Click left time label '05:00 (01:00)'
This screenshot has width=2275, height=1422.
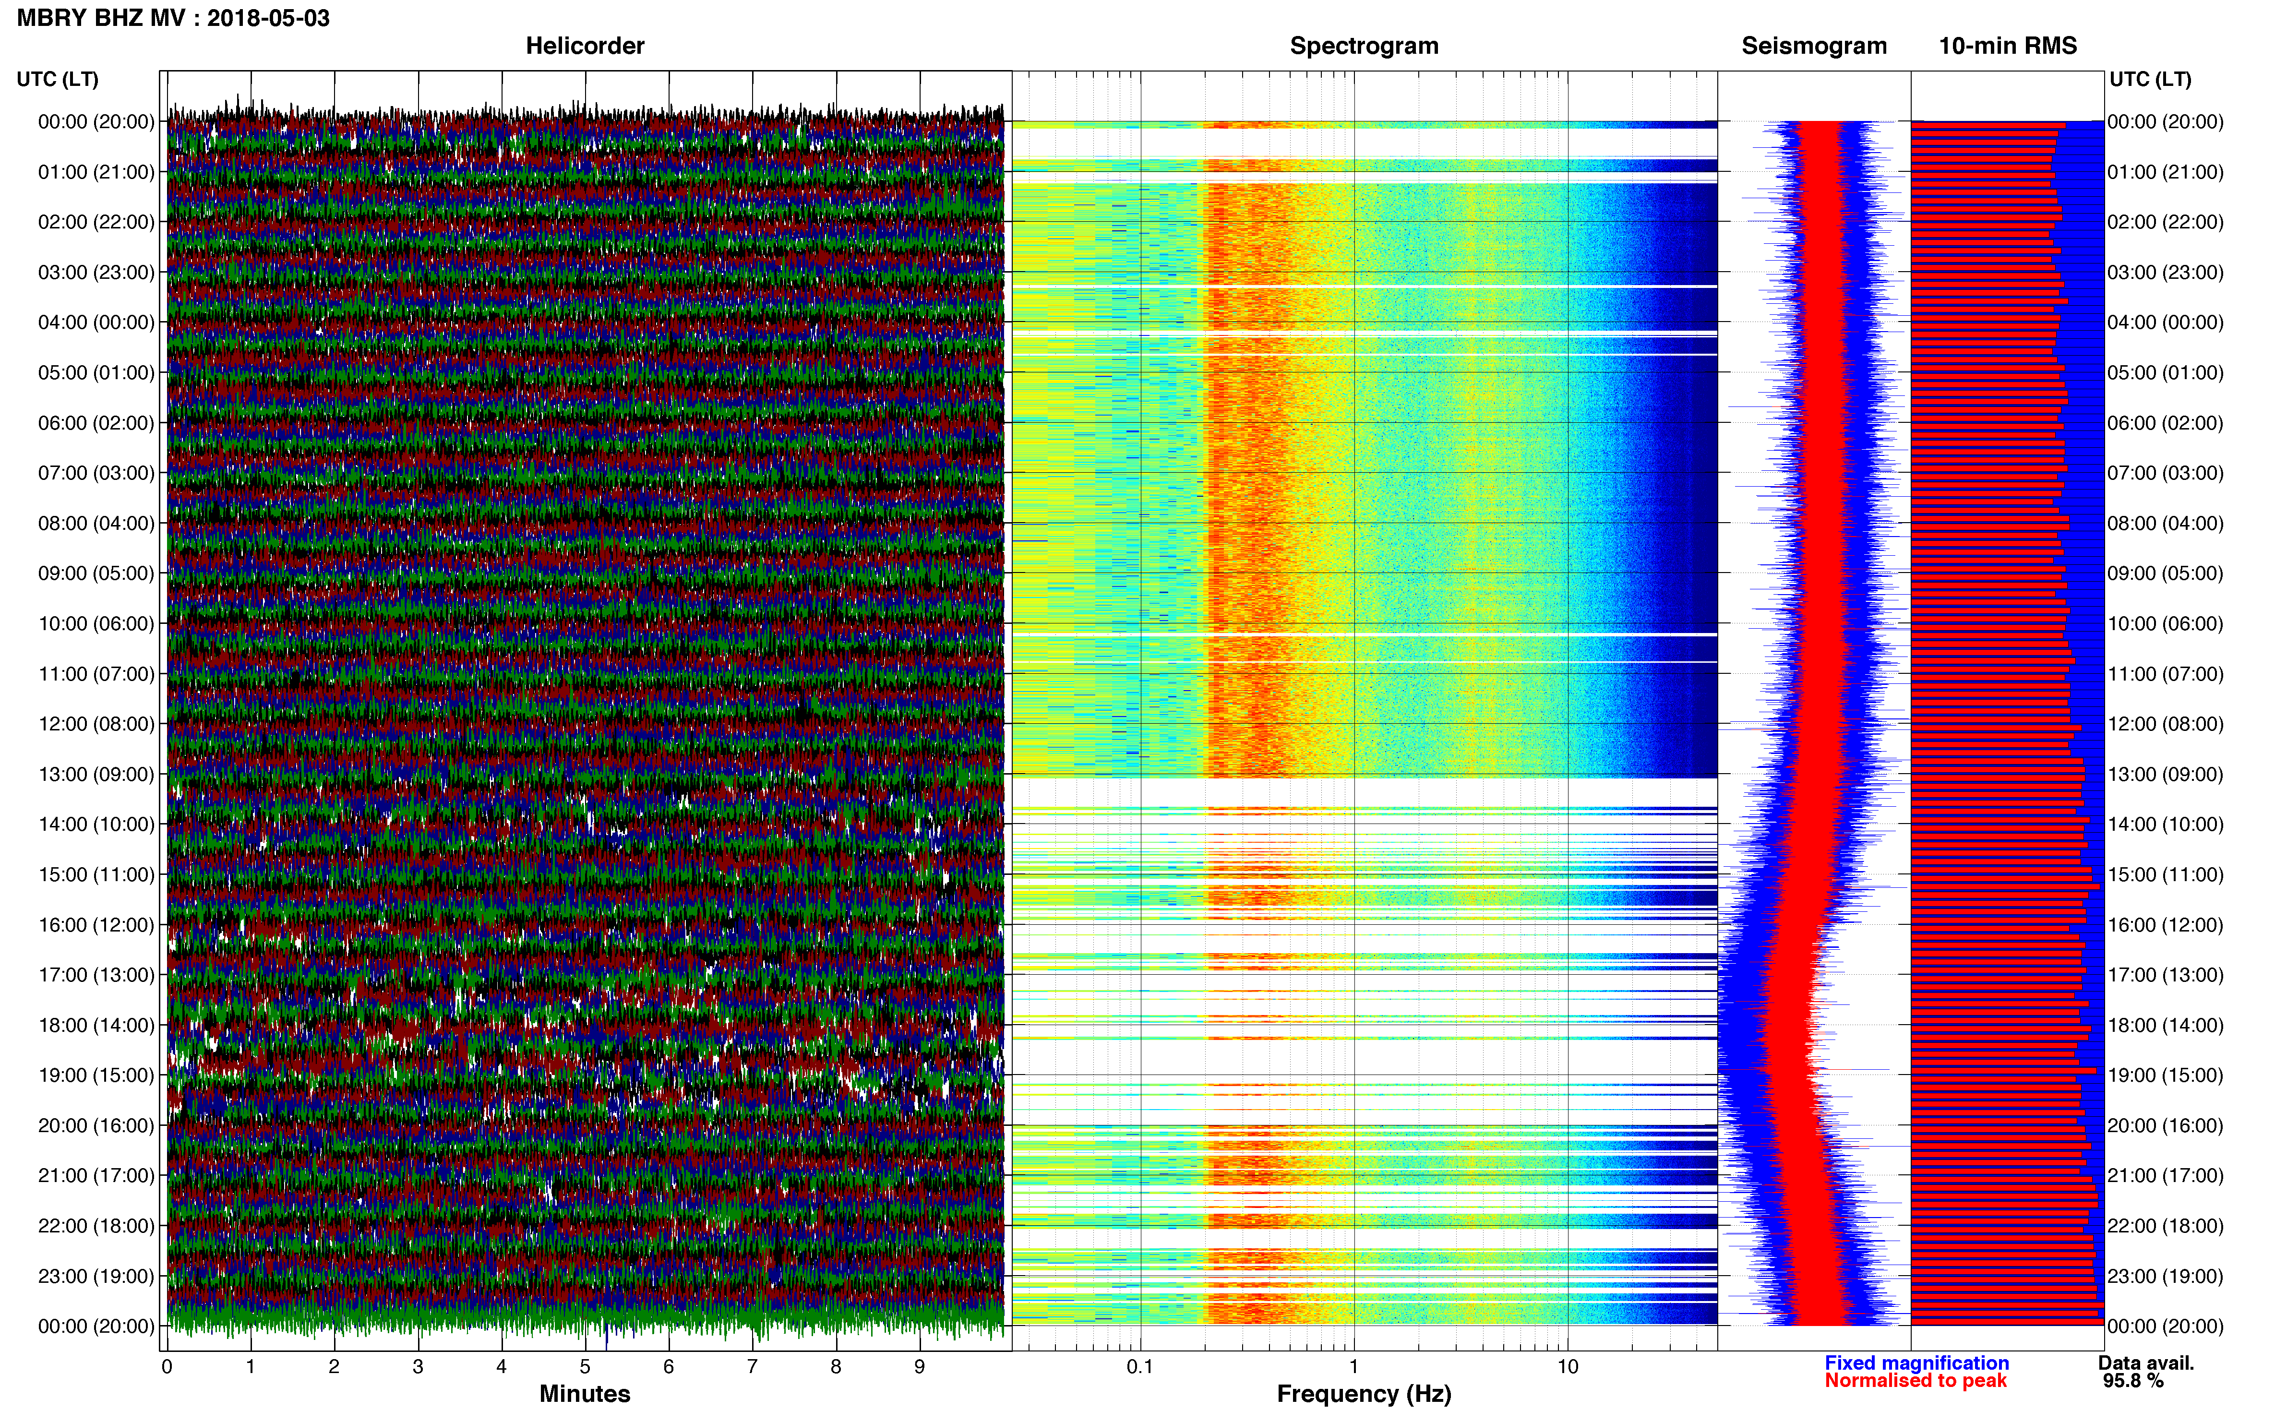pos(96,372)
